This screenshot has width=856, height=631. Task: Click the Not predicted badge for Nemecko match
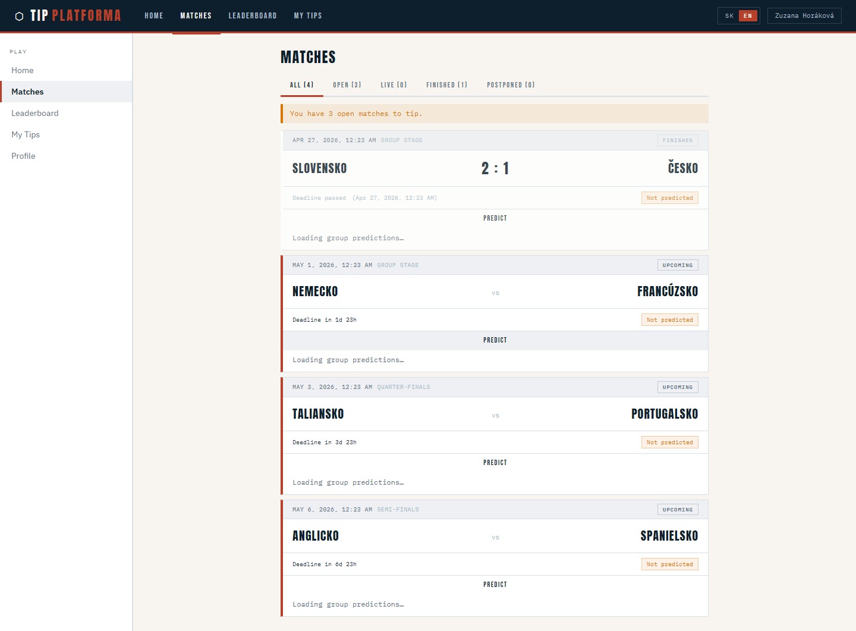point(669,320)
